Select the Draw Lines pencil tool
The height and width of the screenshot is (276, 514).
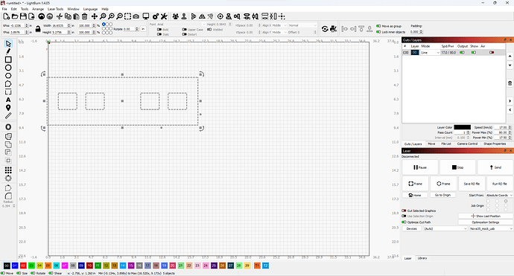pyautogui.click(x=8, y=51)
